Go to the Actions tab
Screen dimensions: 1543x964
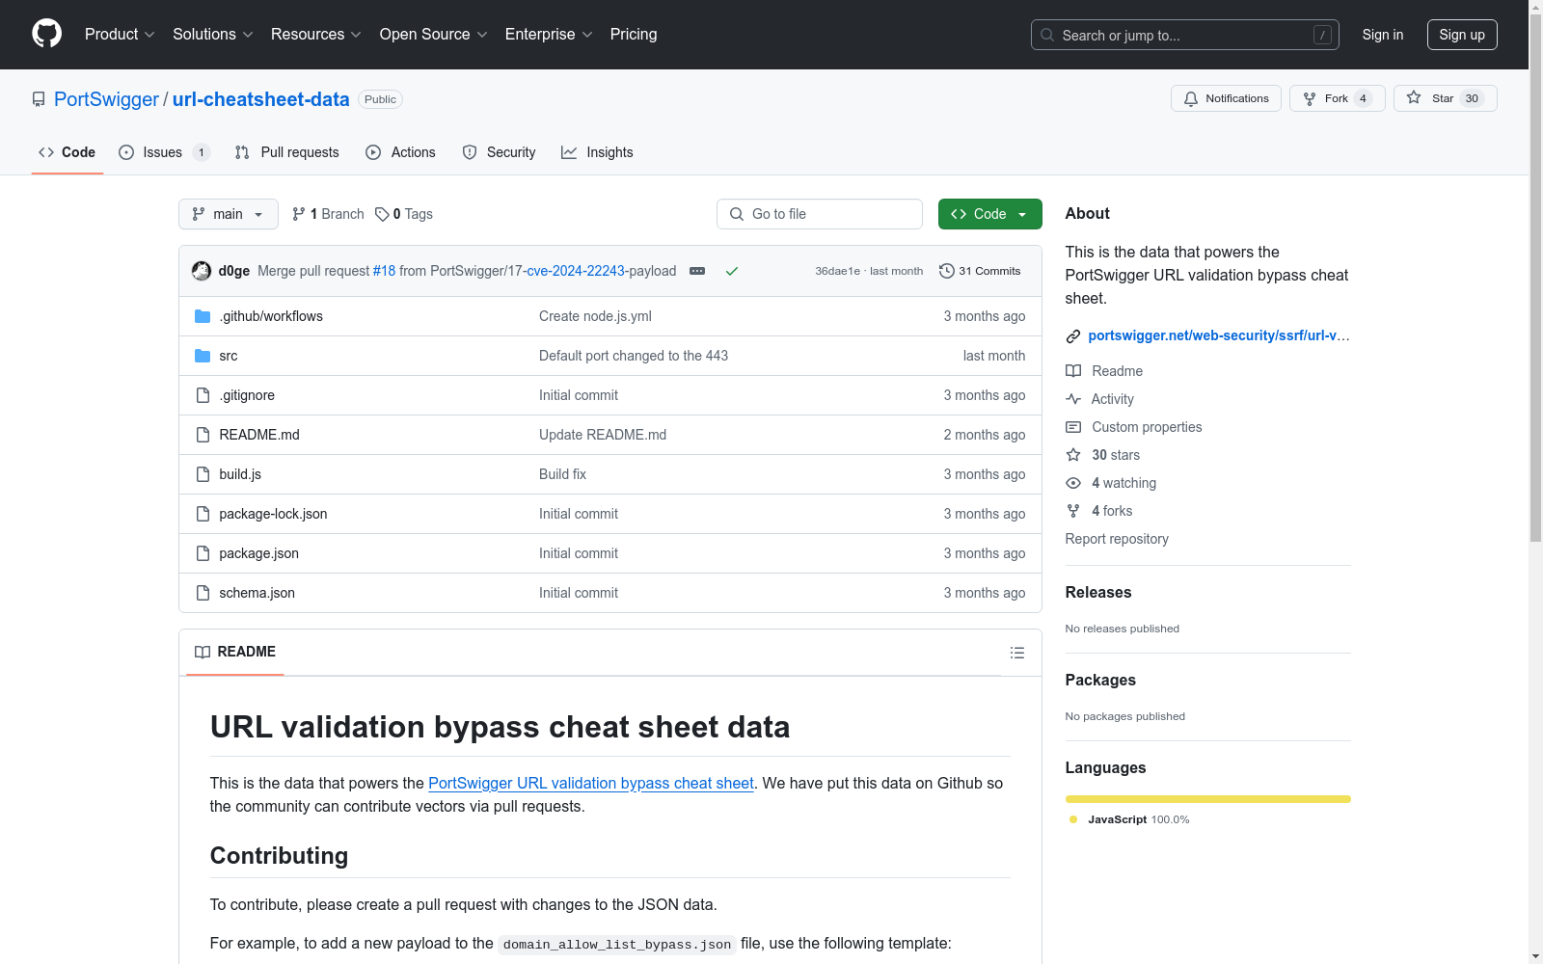click(x=401, y=152)
